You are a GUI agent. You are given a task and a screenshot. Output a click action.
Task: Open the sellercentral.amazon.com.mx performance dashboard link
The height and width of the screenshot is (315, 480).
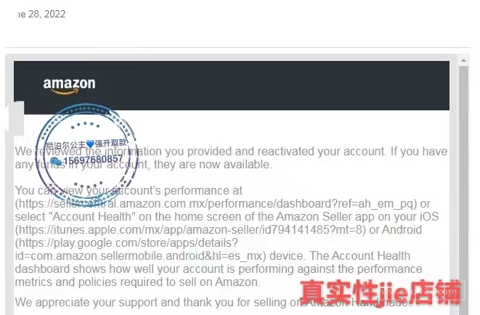click(x=216, y=204)
